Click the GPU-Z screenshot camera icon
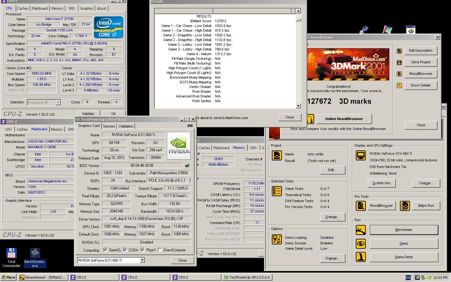451x282 pixels. (x=190, y=126)
